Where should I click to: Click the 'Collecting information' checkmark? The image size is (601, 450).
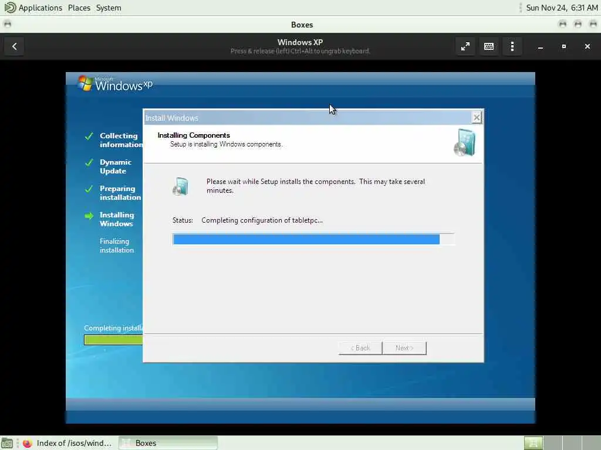point(89,136)
